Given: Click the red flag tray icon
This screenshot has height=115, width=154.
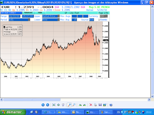Looking at the screenshot, I should (133, 112).
